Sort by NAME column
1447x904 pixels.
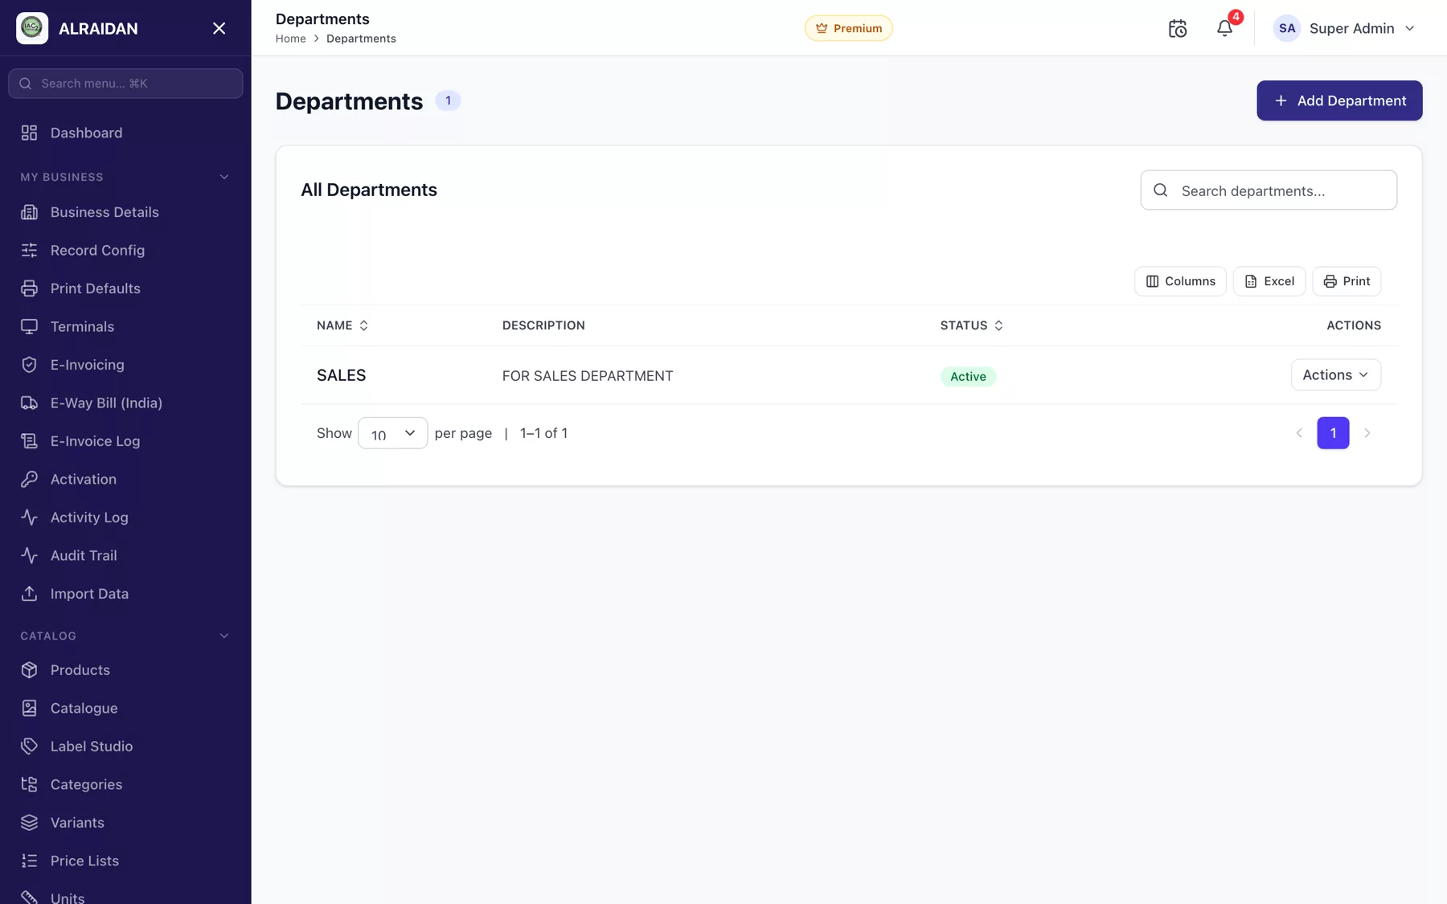coord(342,325)
